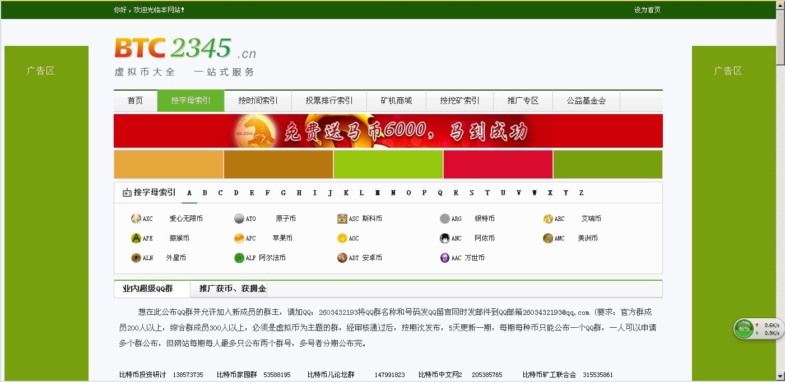Image resolution: width=785 pixels, height=382 pixels.
Task: Click the AXC coin icon
Action: 136,219
